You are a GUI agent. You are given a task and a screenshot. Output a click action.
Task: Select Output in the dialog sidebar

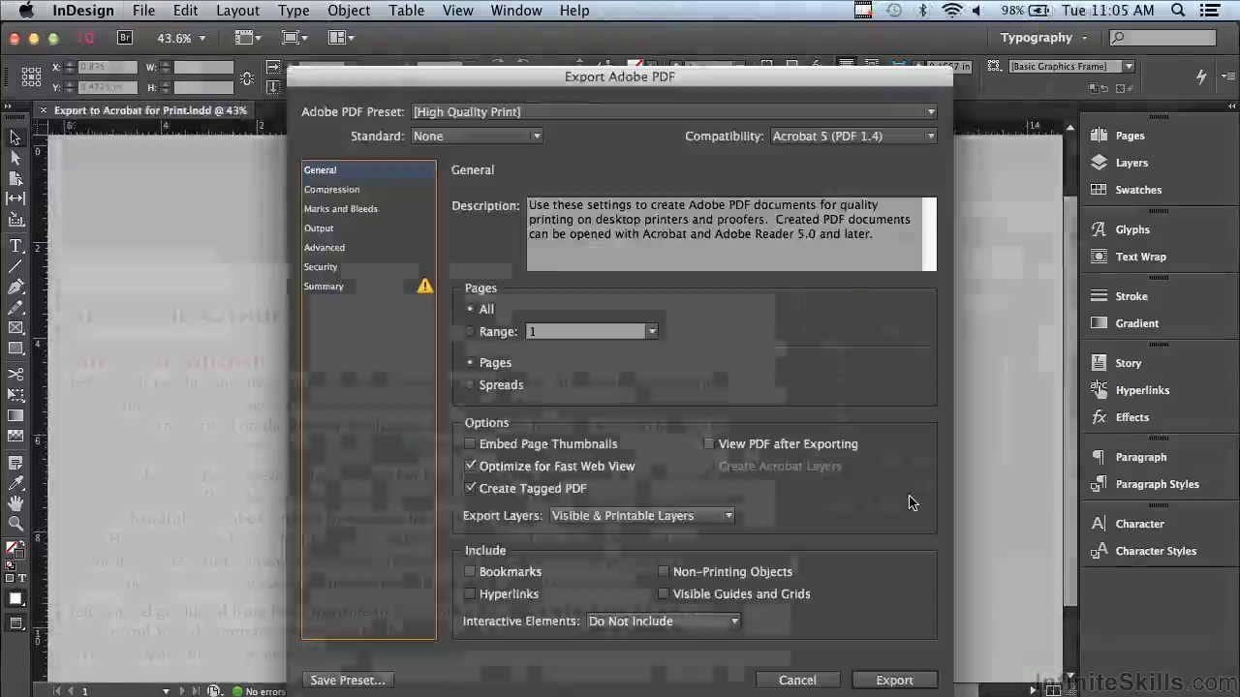tap(319, 227)
